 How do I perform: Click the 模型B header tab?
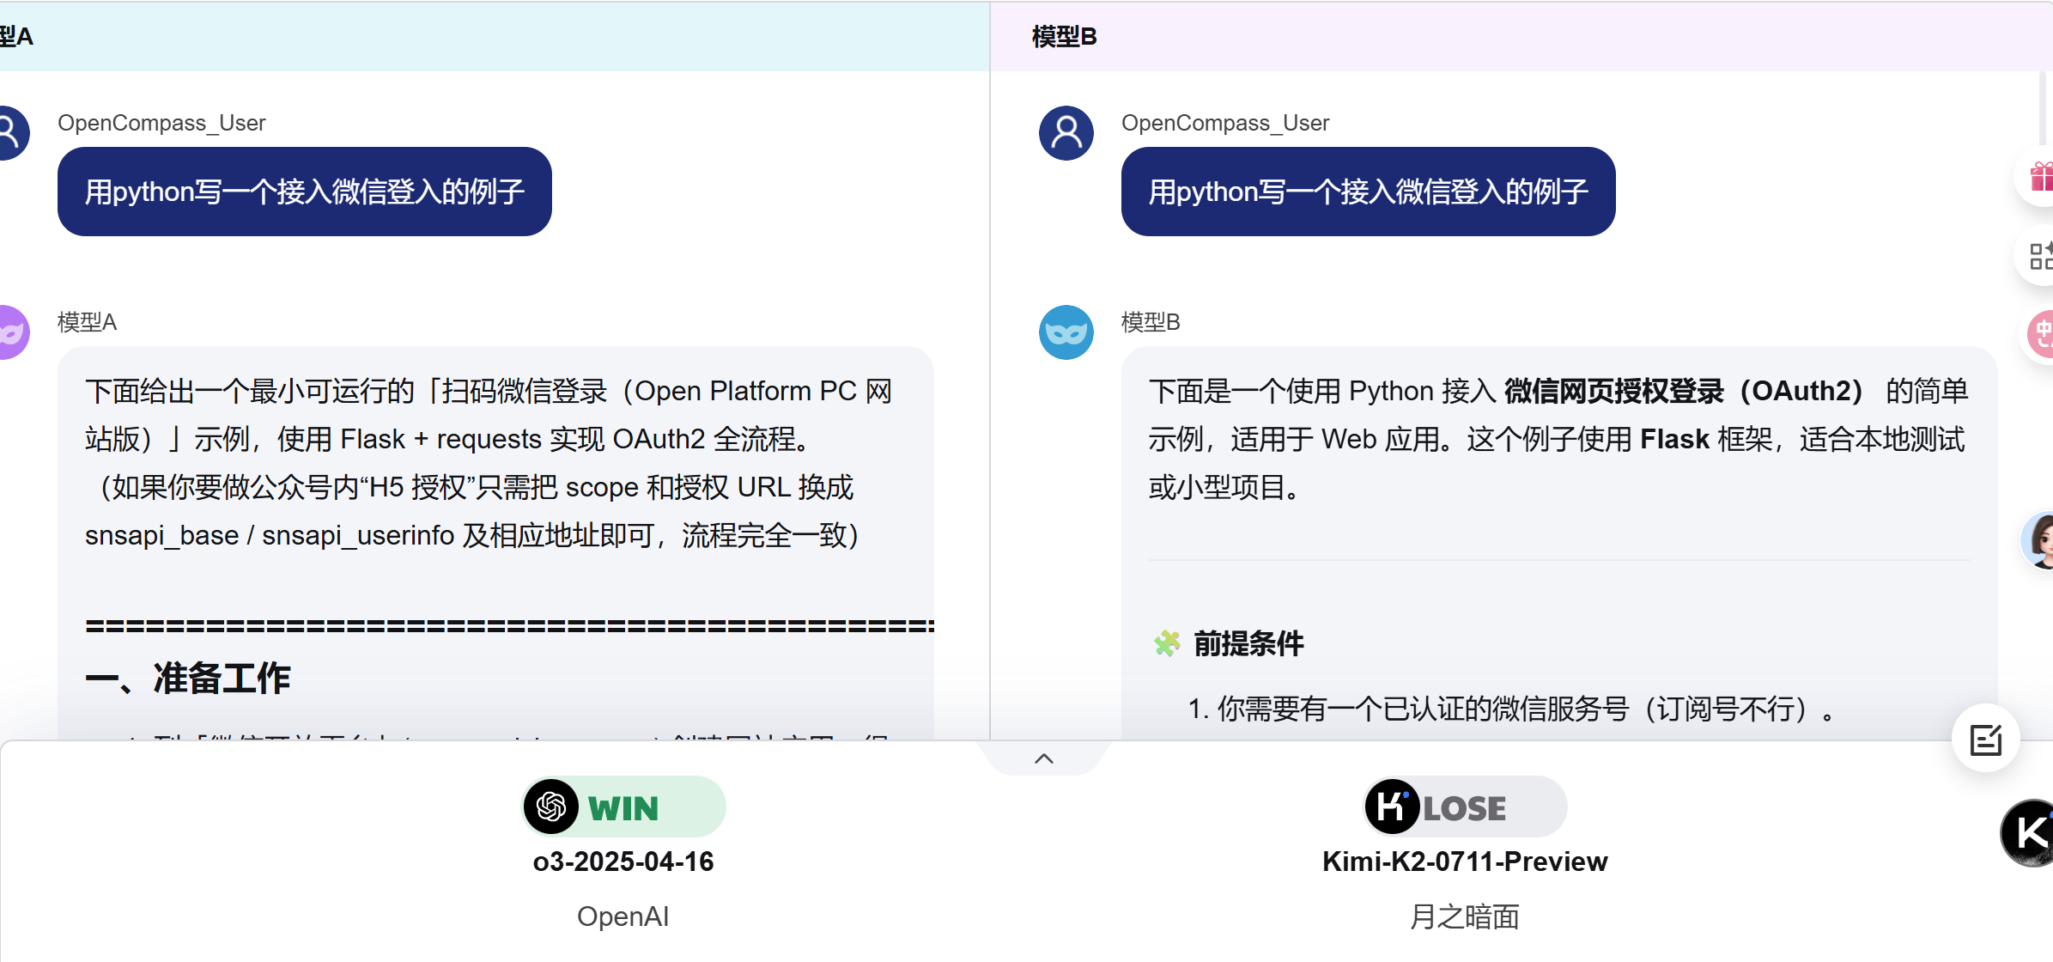point(1065,37)
